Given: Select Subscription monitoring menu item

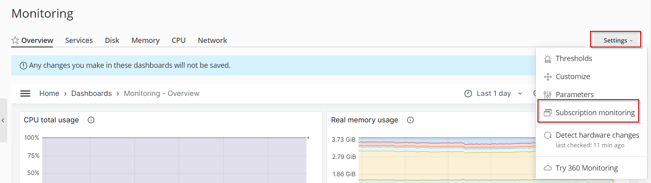Looking at the screenshot, I should tap(595, 113).
